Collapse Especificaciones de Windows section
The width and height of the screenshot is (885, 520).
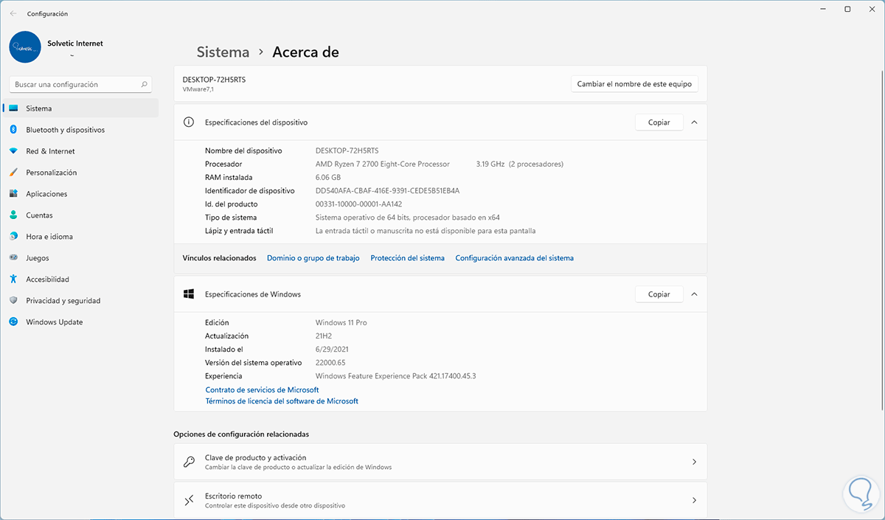pos(694,294)
